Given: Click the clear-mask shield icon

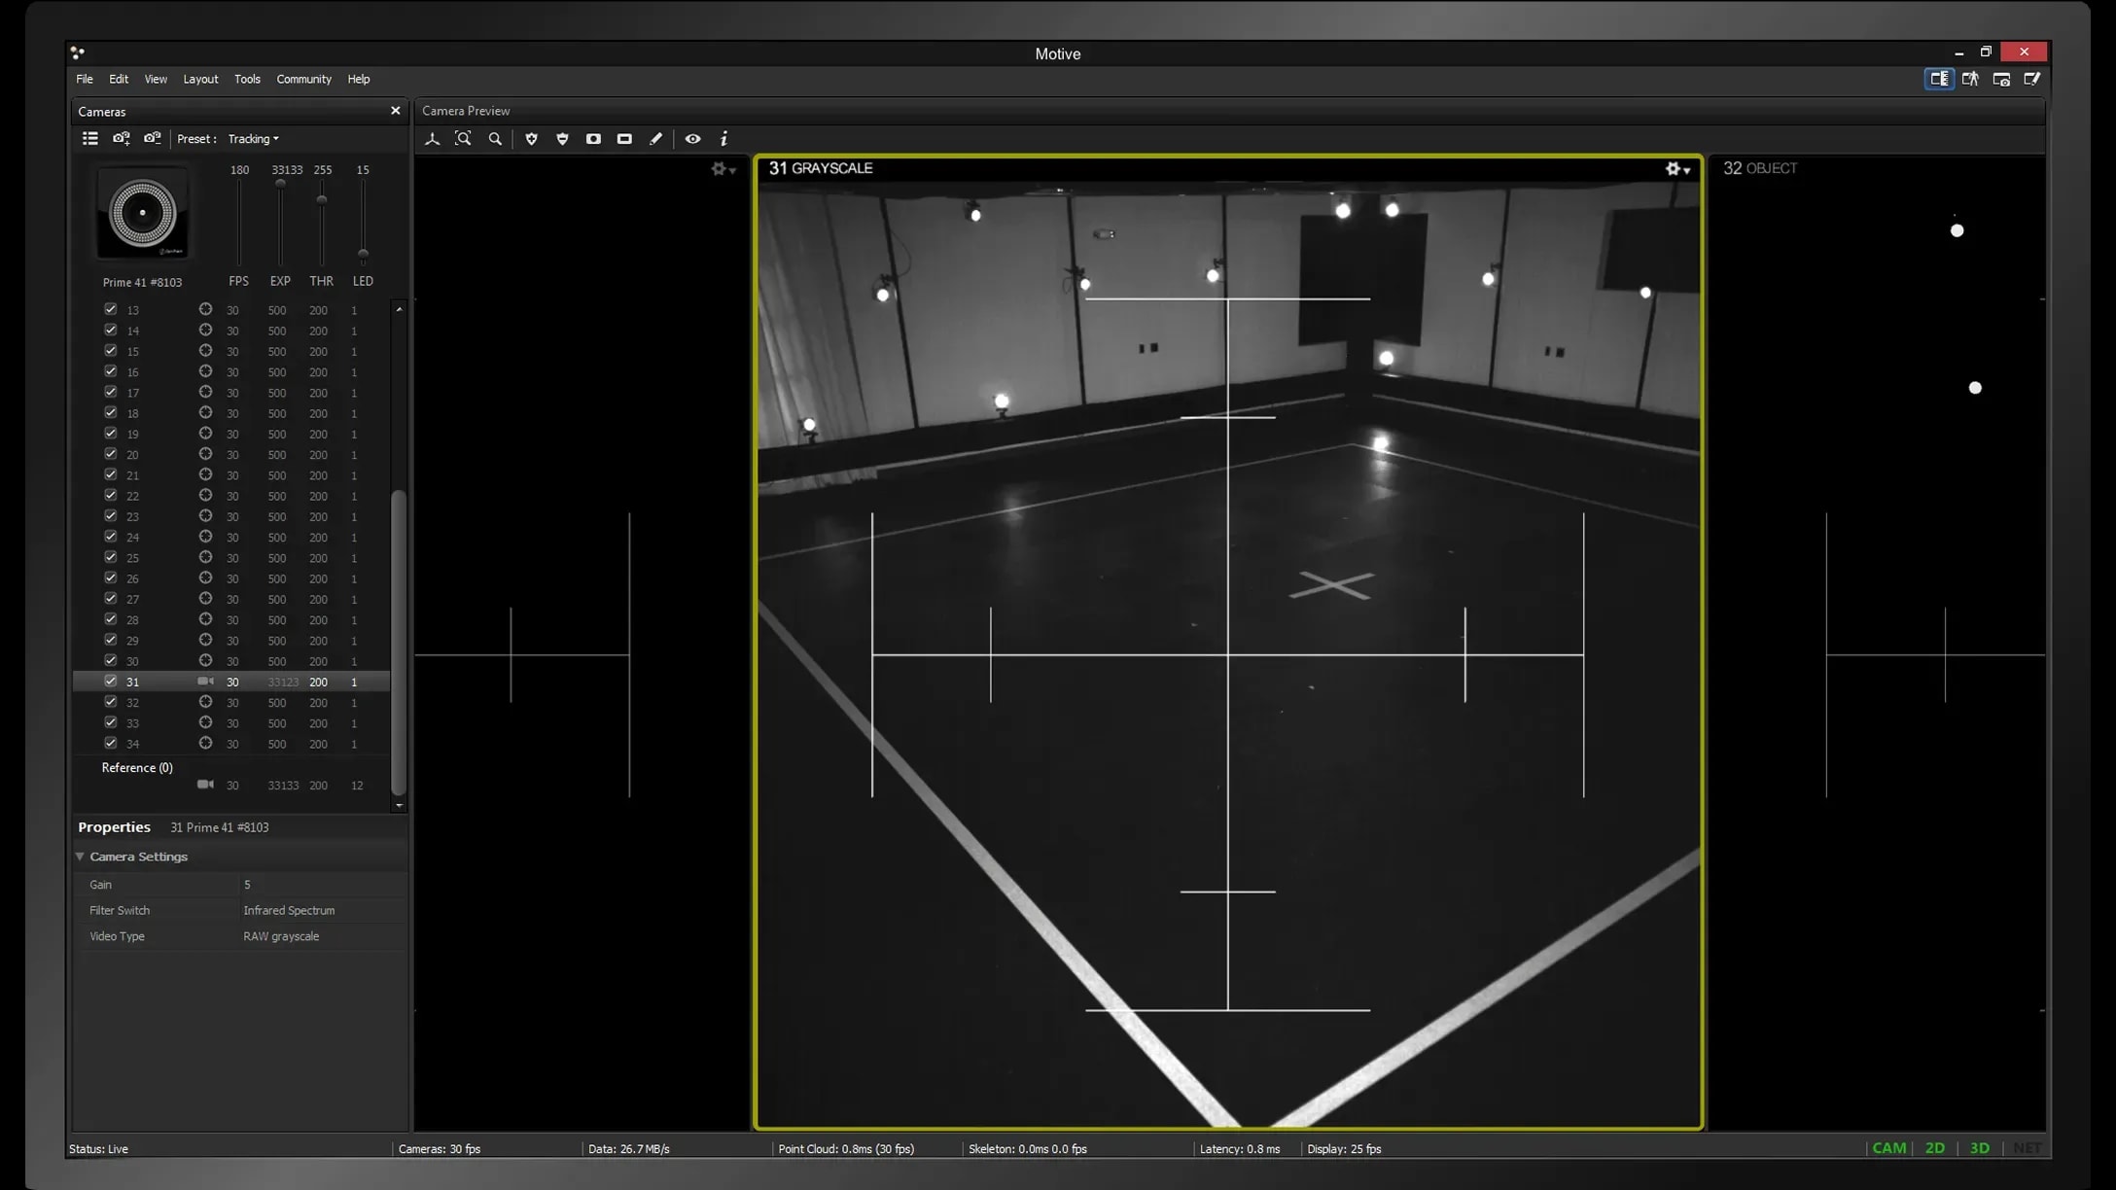Looking at the screenshot, I should [x=562, y=139].
